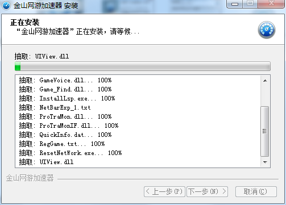Screen dimensions: 286x205
Task: Click the disabled maximize window button
Action: click(250, 4)
